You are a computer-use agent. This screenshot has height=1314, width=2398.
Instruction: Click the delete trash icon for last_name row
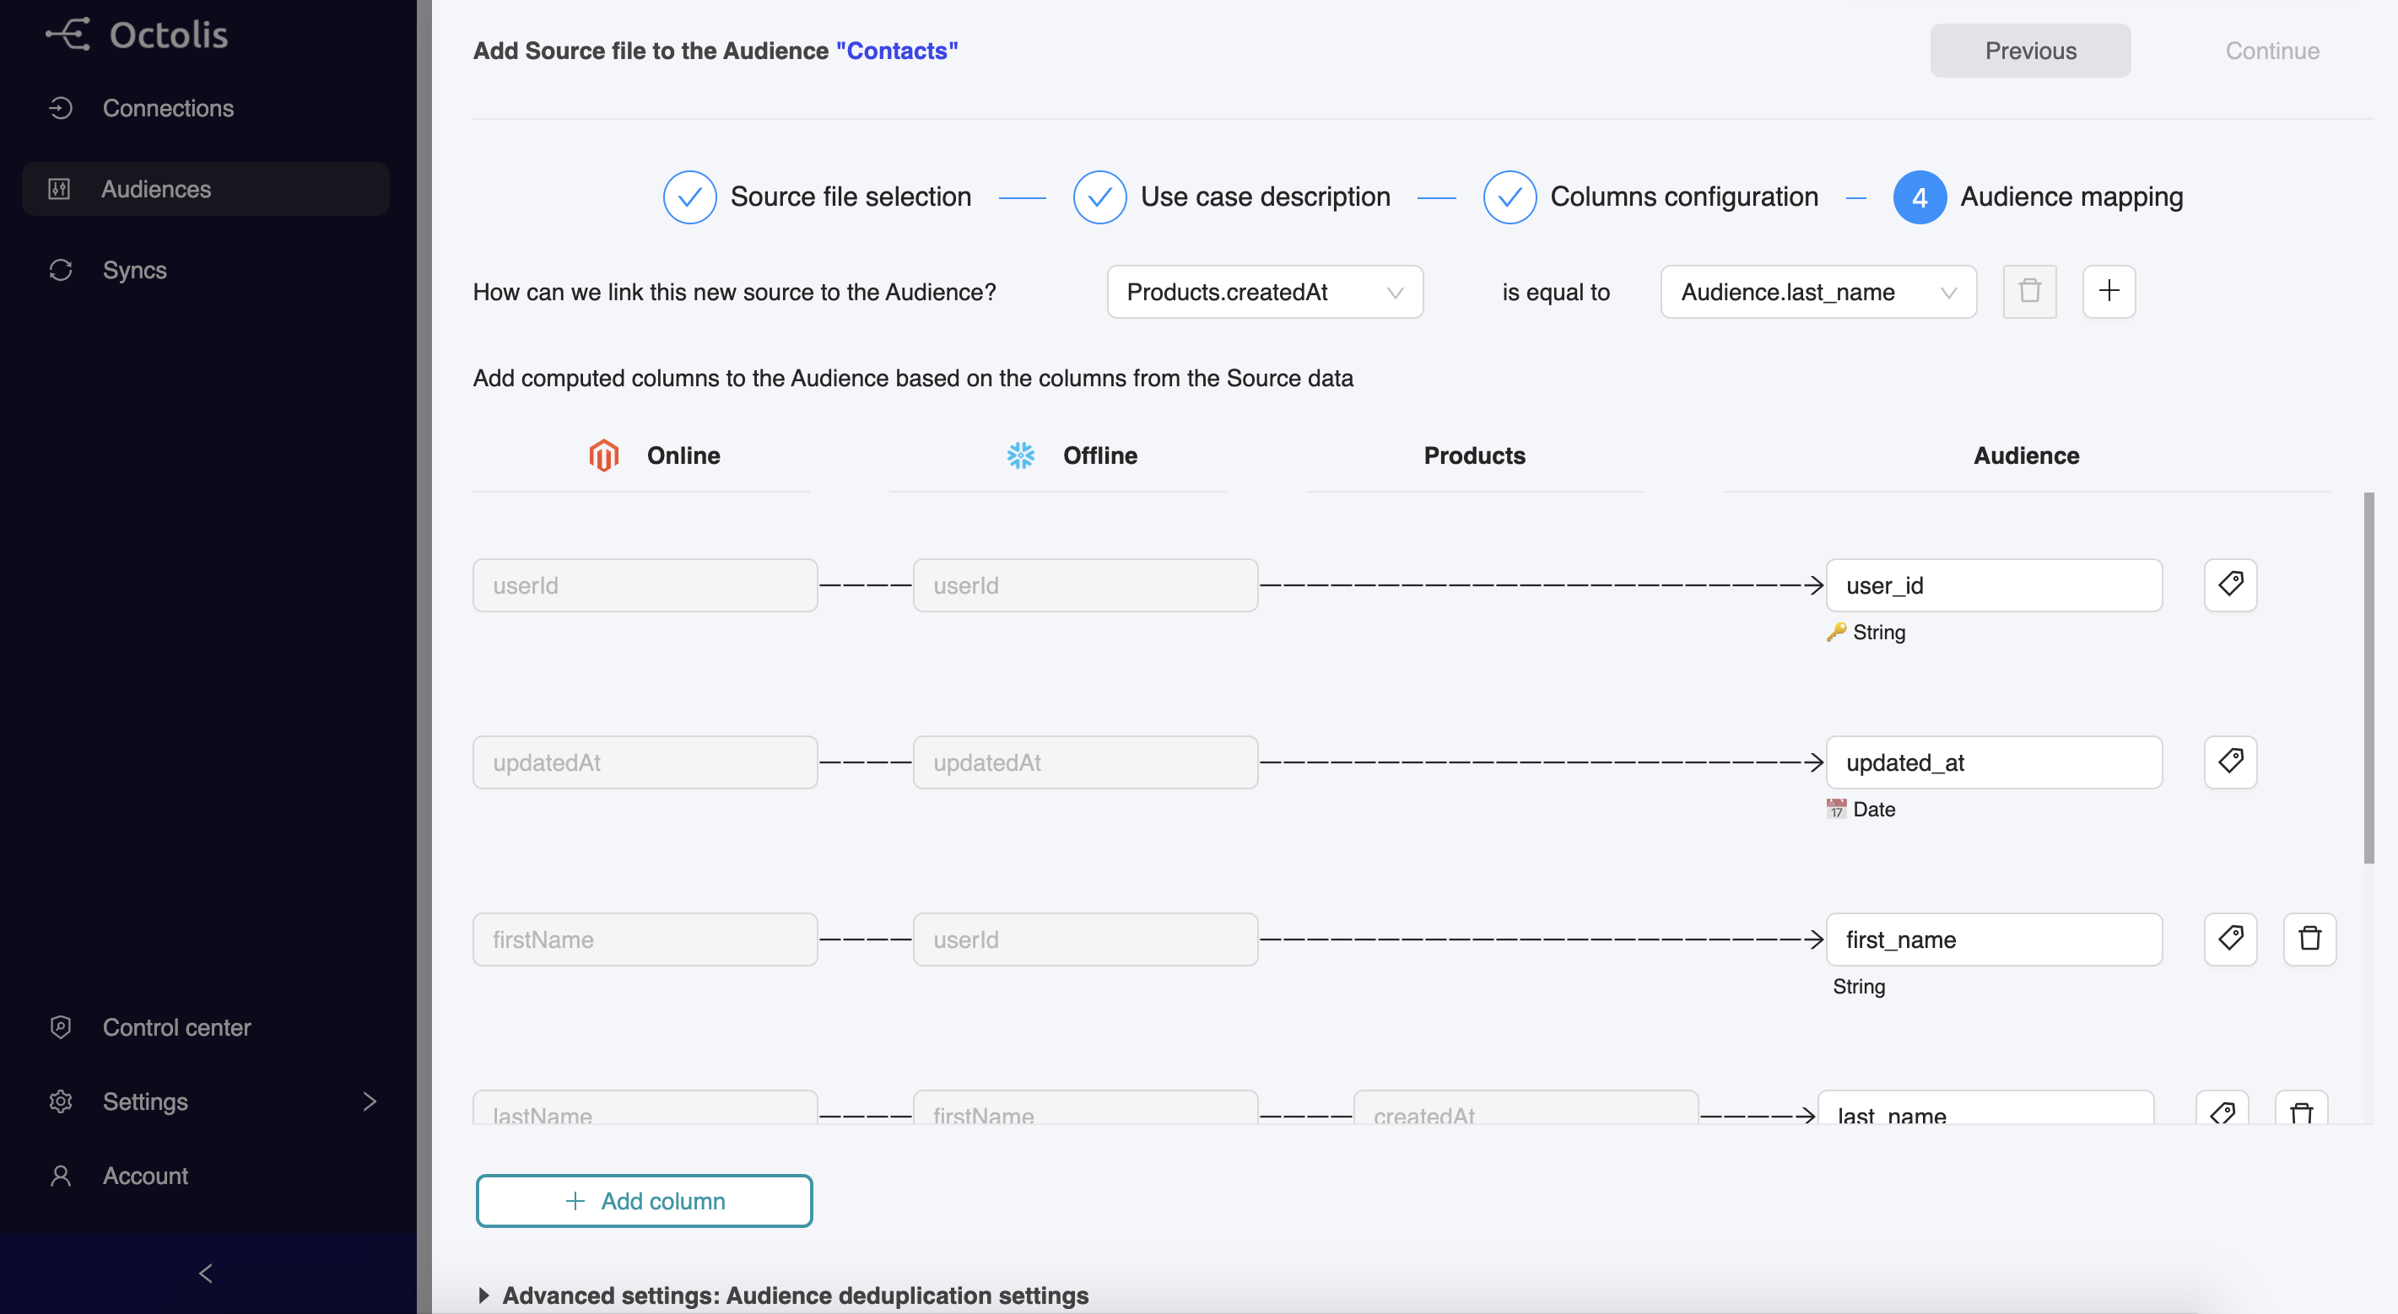pos(2308,1115)
